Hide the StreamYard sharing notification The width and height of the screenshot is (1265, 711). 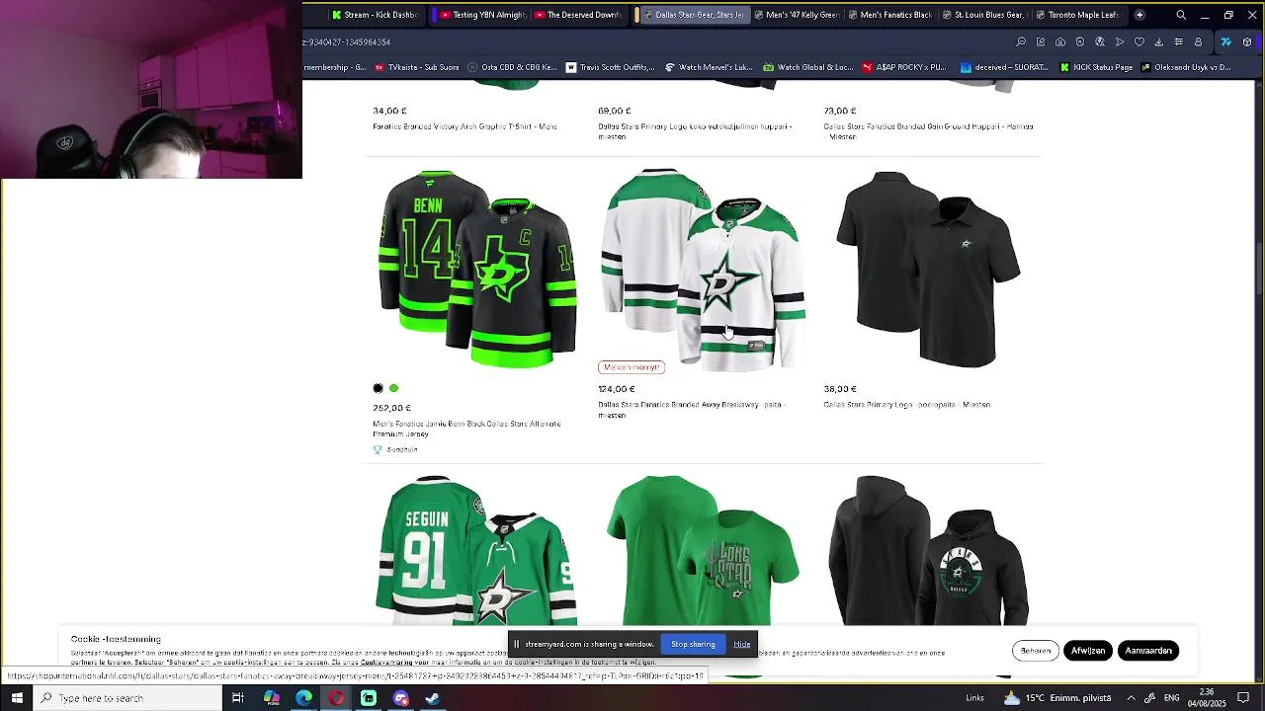742,644
